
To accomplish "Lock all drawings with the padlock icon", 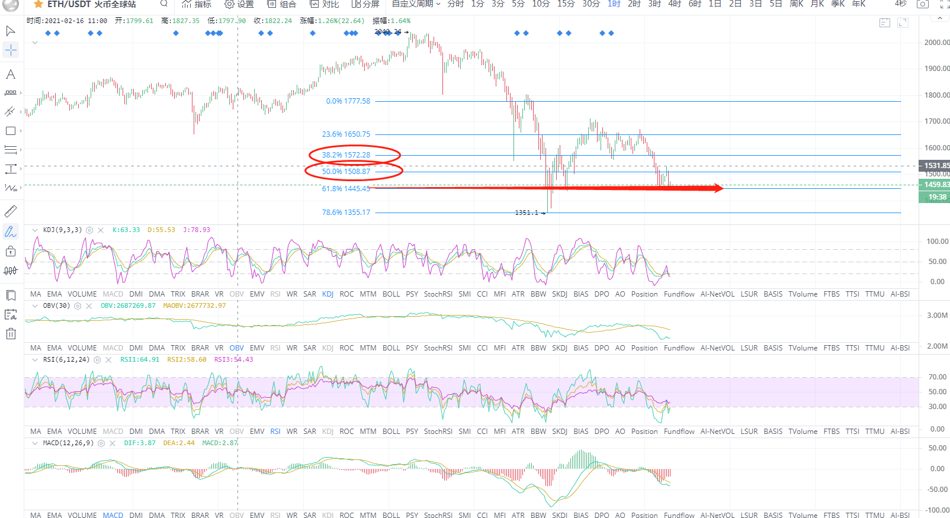I will tap(11, 251).
